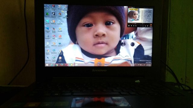Image resolution: width=193 pixels, height=108 pixels.
Task: Open the yellow-green desktop shortcut
Action: coord(60,29)
